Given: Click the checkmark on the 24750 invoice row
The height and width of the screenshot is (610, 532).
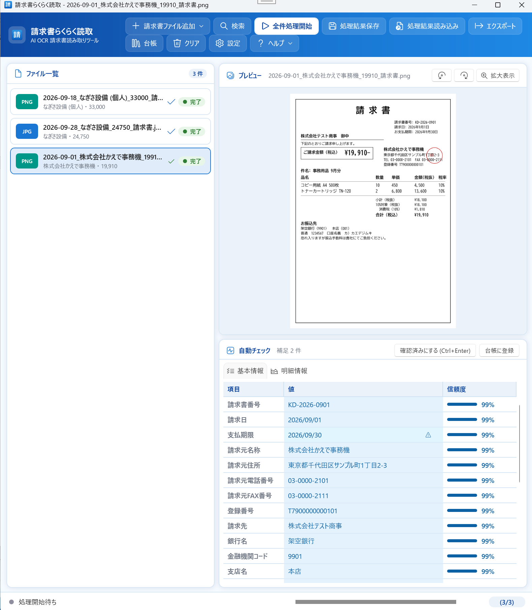Looking at the screenshot, I should (171, 131).
